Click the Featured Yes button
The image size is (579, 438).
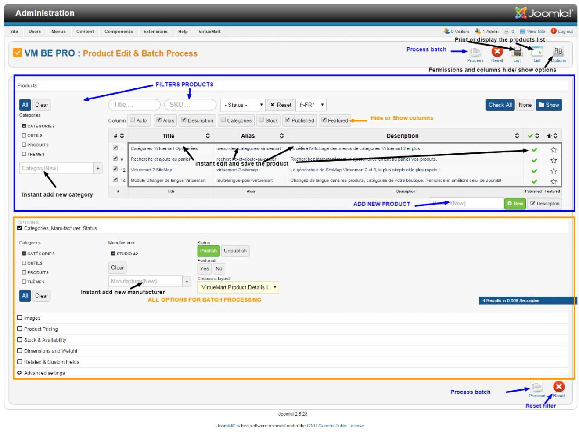[x=205, y=269]
